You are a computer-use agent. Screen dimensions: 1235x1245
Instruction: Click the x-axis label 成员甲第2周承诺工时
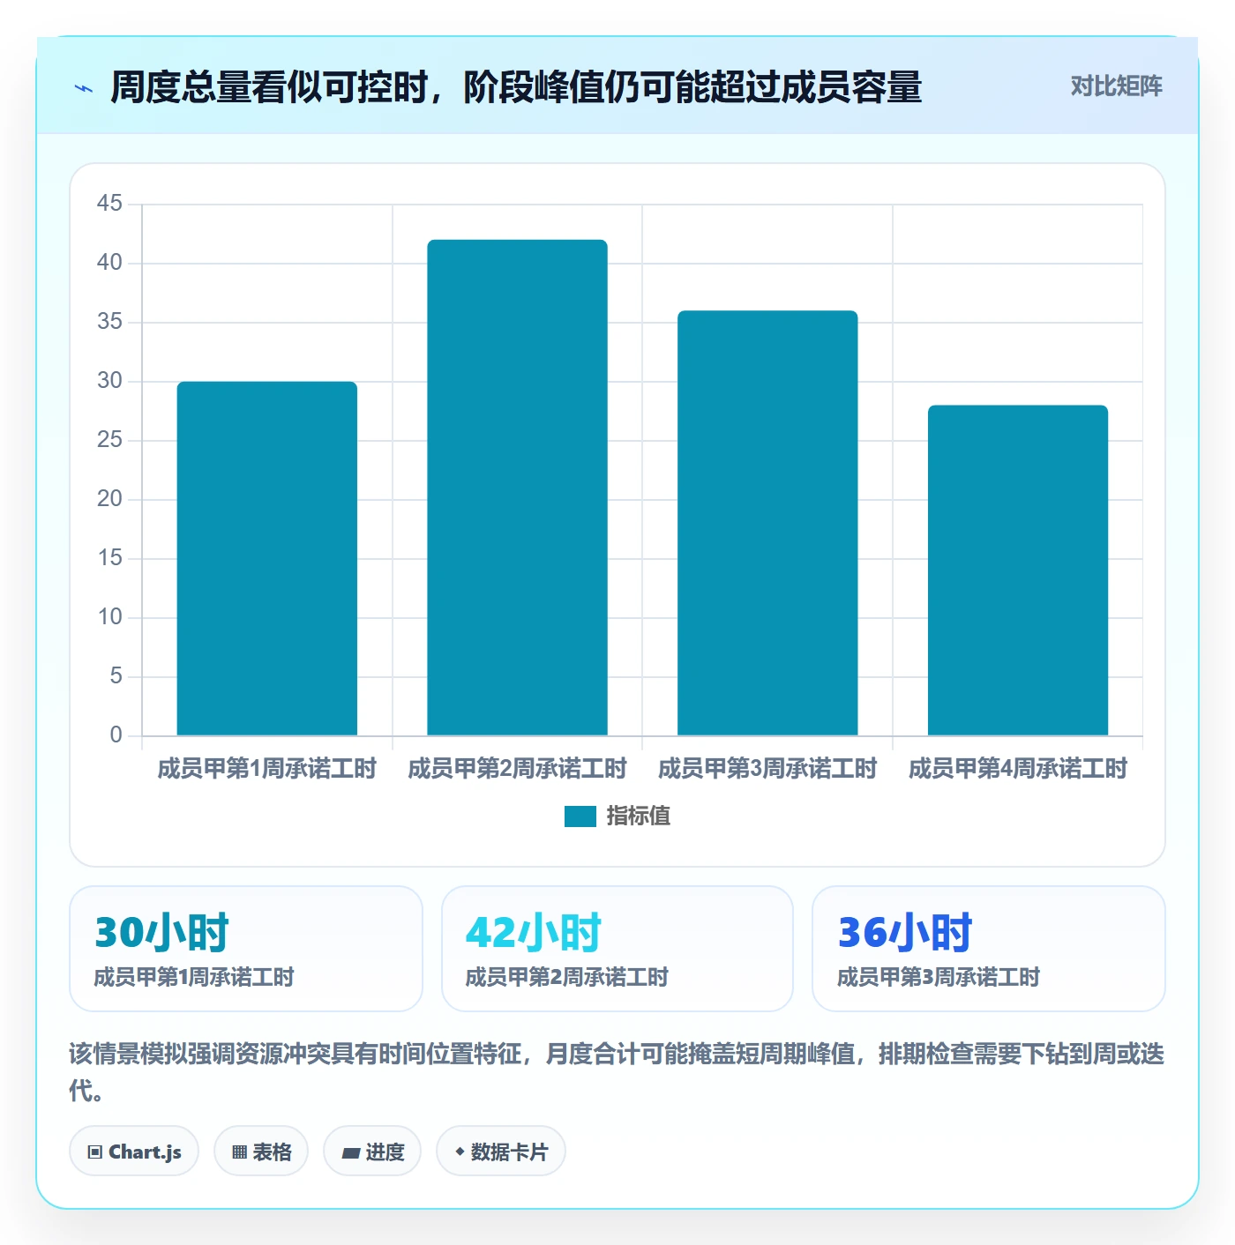point(517,769)
